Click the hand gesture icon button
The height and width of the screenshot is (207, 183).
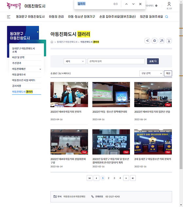point(162,41)
